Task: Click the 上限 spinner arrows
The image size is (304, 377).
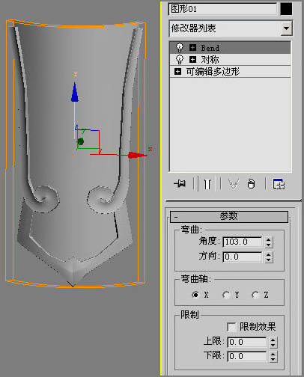Action: coord(273,342)
